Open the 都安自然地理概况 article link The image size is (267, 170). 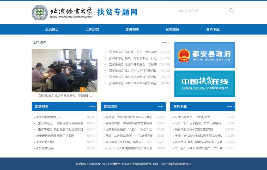point(48,117)
